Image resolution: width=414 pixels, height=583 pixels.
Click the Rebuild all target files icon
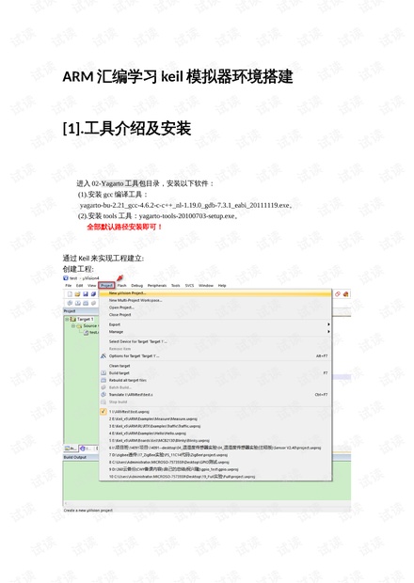coord(103,380)
